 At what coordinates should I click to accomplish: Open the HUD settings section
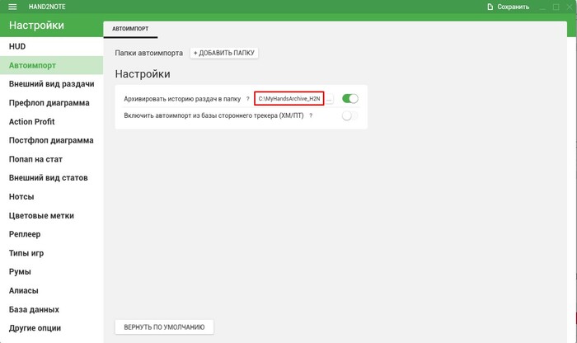51,46
